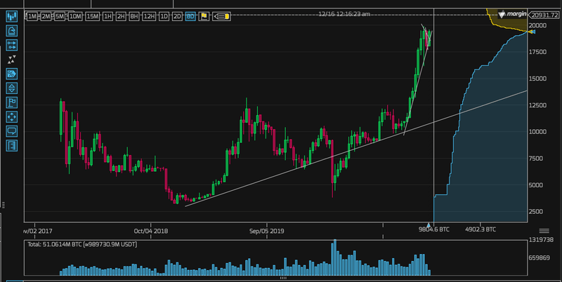
Task: Switch chart to 1H timeframe
Action: point(107,16)
